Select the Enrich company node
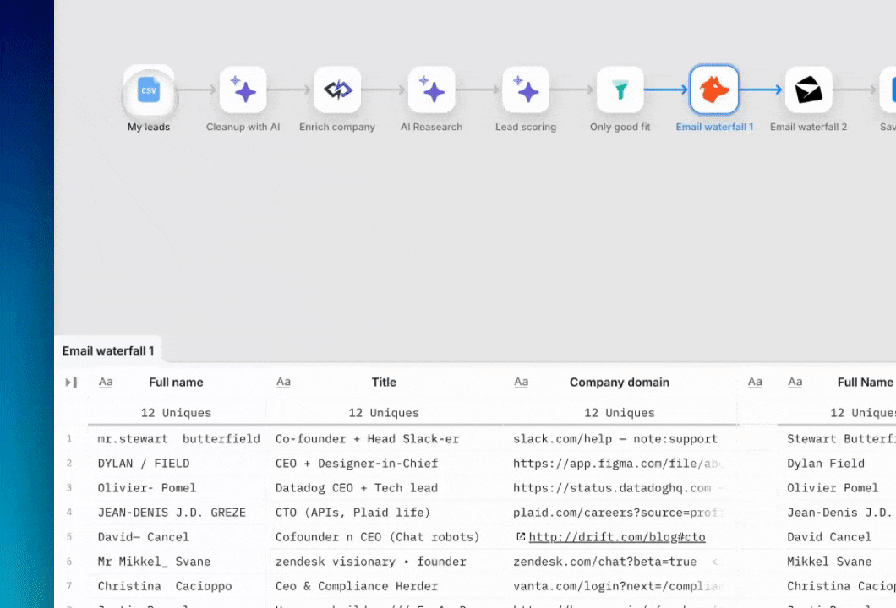The height and width of the screenshot is (608, 896). tap(337, 90)
